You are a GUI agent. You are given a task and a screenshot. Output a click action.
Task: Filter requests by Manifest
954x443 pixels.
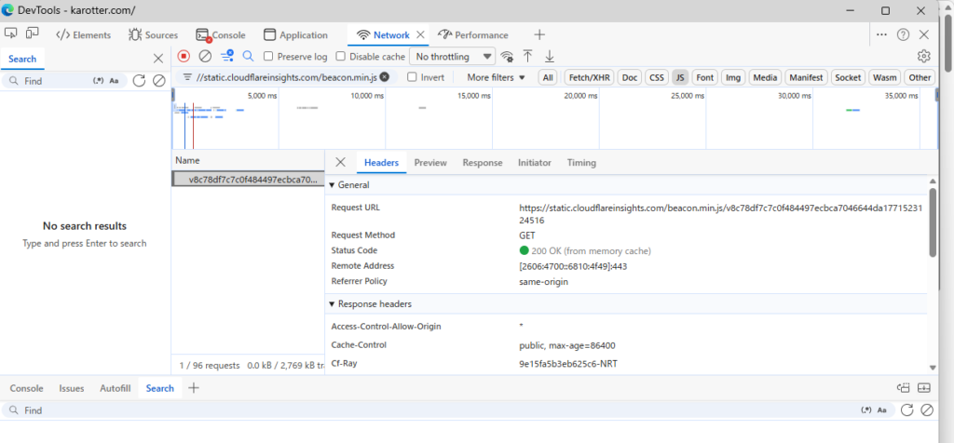pos(806,77)
